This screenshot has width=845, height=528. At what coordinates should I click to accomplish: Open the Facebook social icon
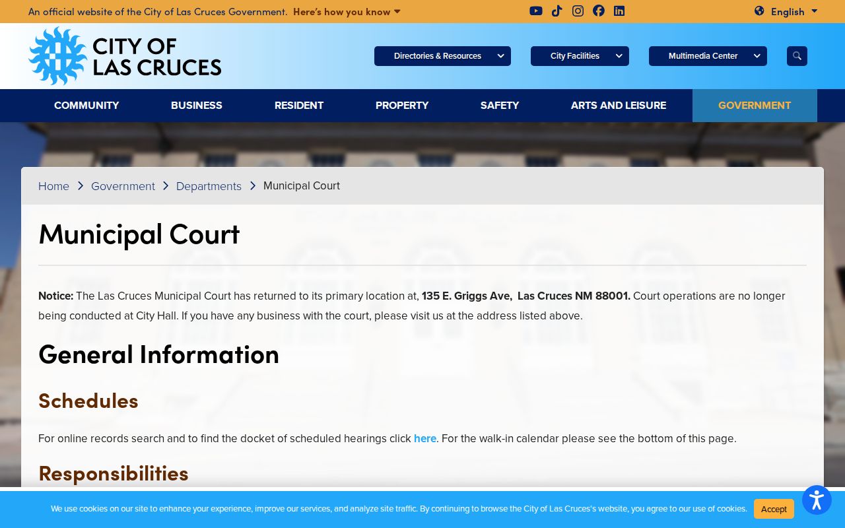coord(599,11)
